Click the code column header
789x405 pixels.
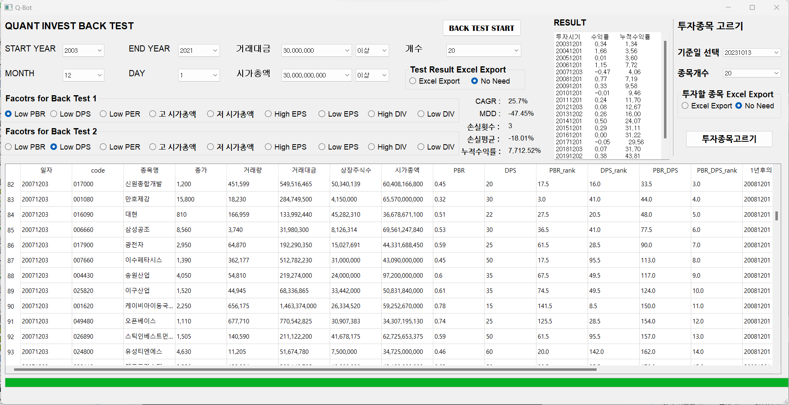tap(98, 170)
